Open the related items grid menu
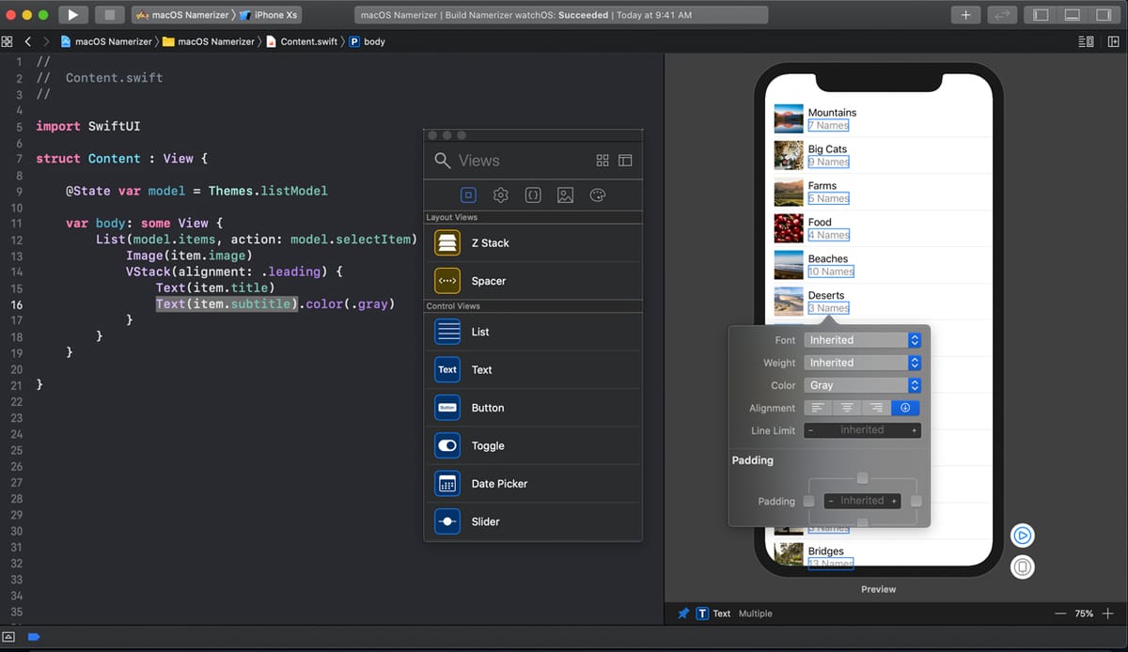The image size is (1128, 652). (8, 41)
